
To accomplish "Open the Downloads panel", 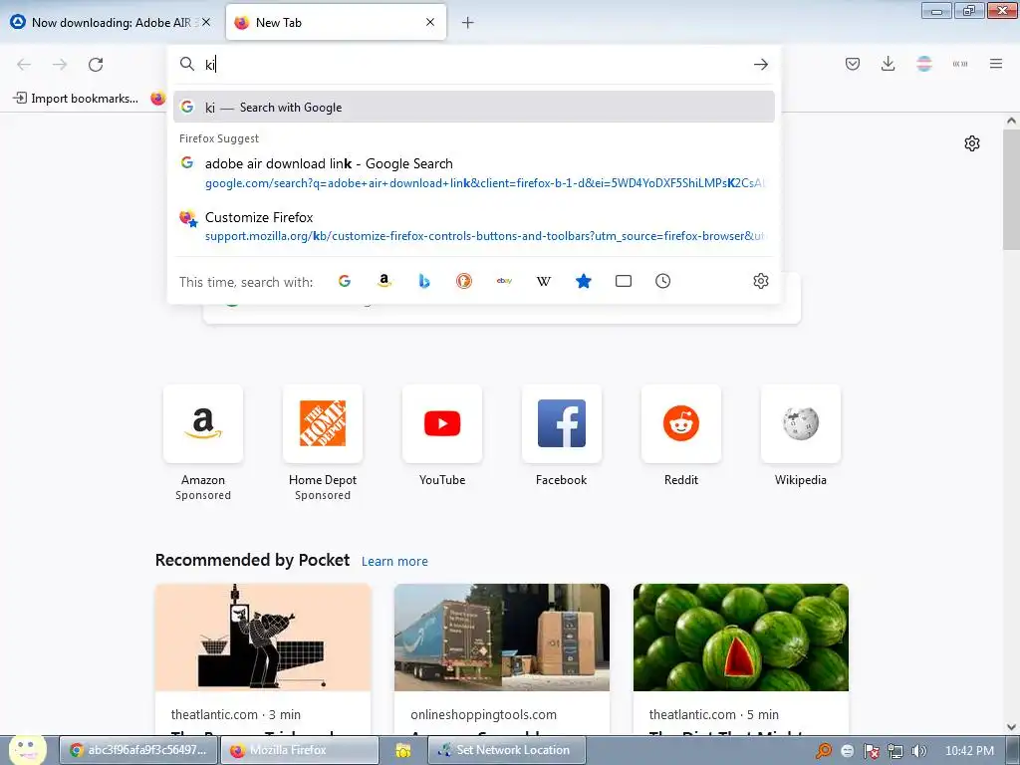I will pos(888,64).
